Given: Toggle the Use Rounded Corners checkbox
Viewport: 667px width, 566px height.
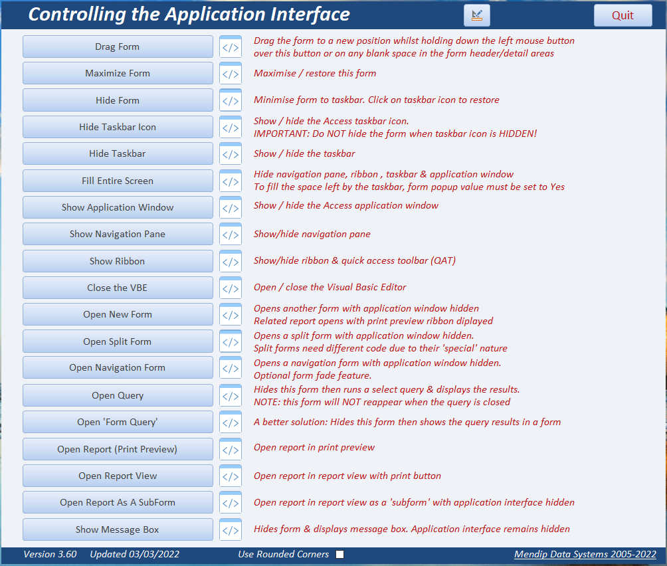Looking at the screenshot, I should 339,554.
